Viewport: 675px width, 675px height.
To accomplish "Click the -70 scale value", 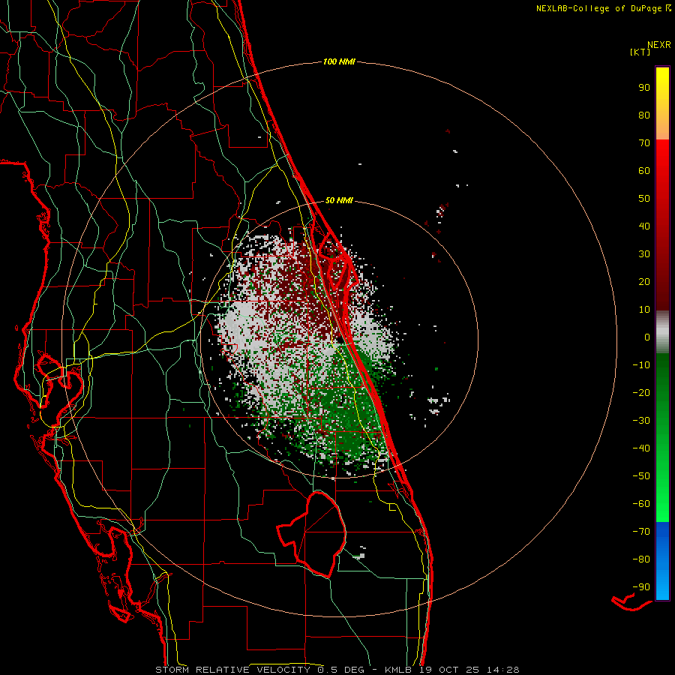I will point(641,532).
